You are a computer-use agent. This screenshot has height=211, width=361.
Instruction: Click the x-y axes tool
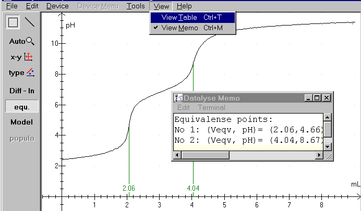pyautogui.click(x=21, y=57)
